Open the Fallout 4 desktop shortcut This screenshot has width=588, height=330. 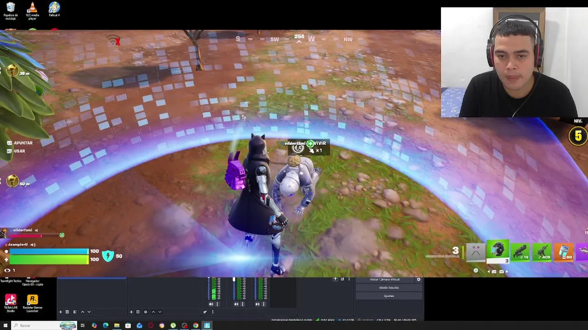click(54, 9)
